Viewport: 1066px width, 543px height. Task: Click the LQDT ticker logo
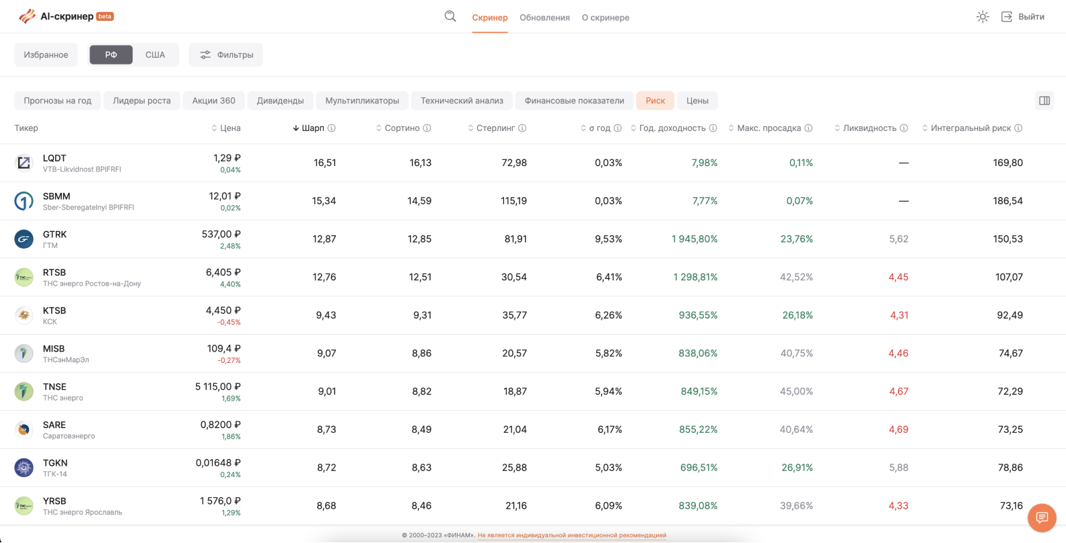(x=24, y=163)
